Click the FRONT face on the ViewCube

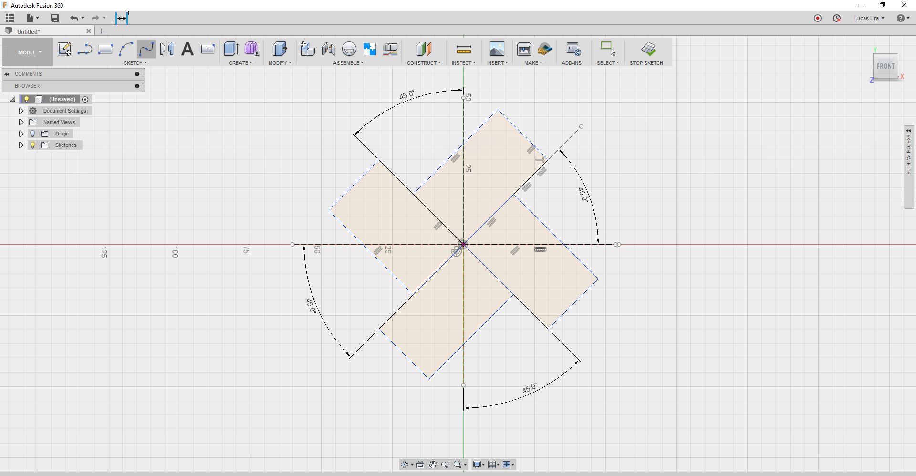coord(885,66)
